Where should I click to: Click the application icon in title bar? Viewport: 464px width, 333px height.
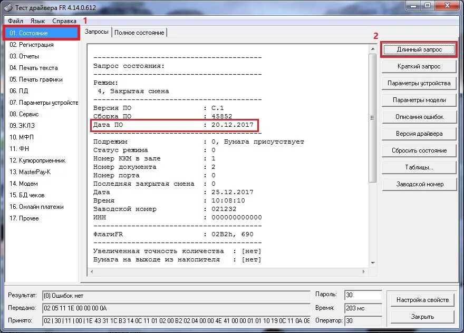(x=8, y=8)
